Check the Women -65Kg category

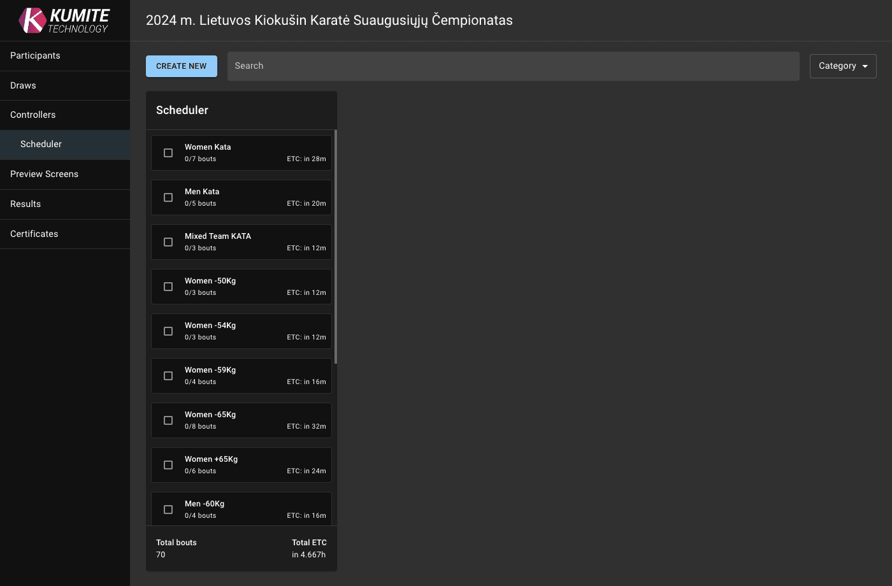168,420
